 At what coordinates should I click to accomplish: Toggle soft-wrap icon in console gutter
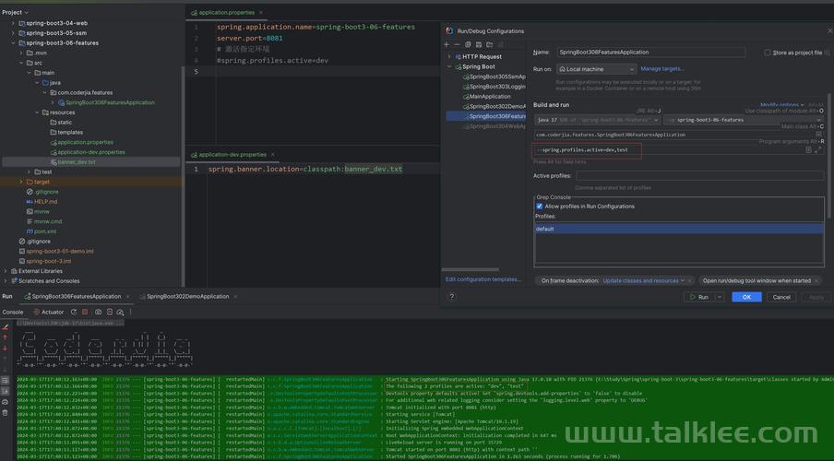[x=6, y=380]
